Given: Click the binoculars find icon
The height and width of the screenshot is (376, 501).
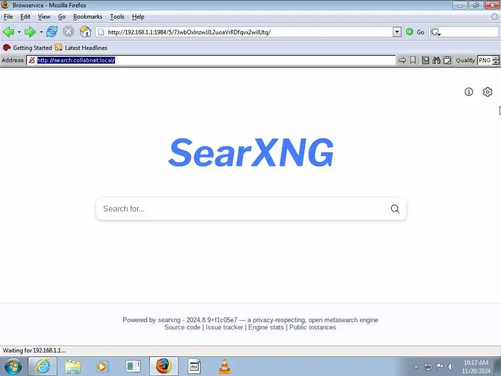Looking at the screenshot, I should pos(436,60).
